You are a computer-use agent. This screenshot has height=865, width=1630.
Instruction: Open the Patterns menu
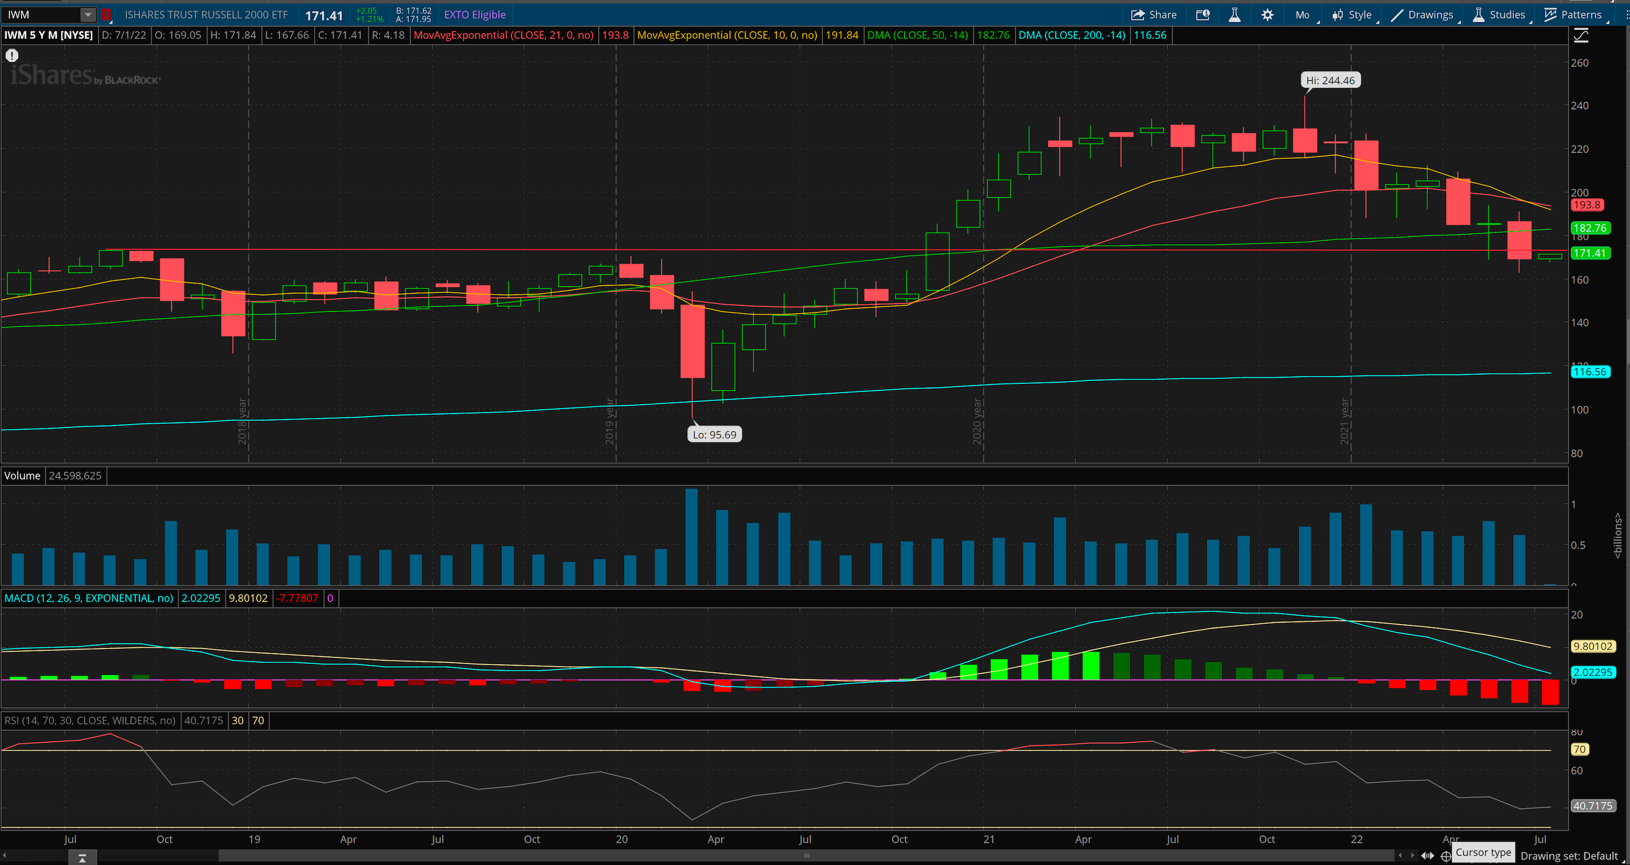[1572, 14]
